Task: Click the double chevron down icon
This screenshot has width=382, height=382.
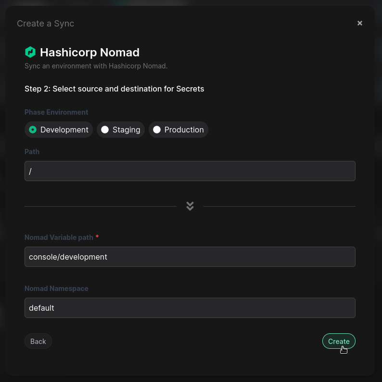Action: pyautogui.click(x=190, y=206)
